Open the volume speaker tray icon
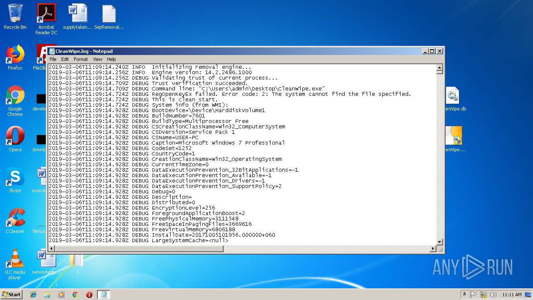This screenshot has width=533, height=300. tap(493, 295)
